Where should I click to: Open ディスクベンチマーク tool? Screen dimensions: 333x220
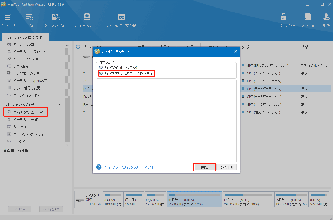(87, 21)
